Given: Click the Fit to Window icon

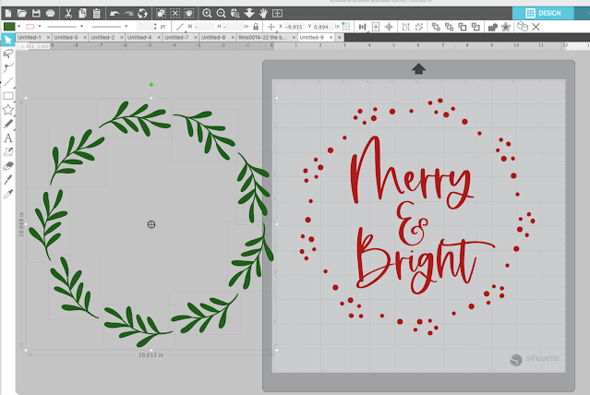Looking at the screenshot, I should [x=277, y=14].
